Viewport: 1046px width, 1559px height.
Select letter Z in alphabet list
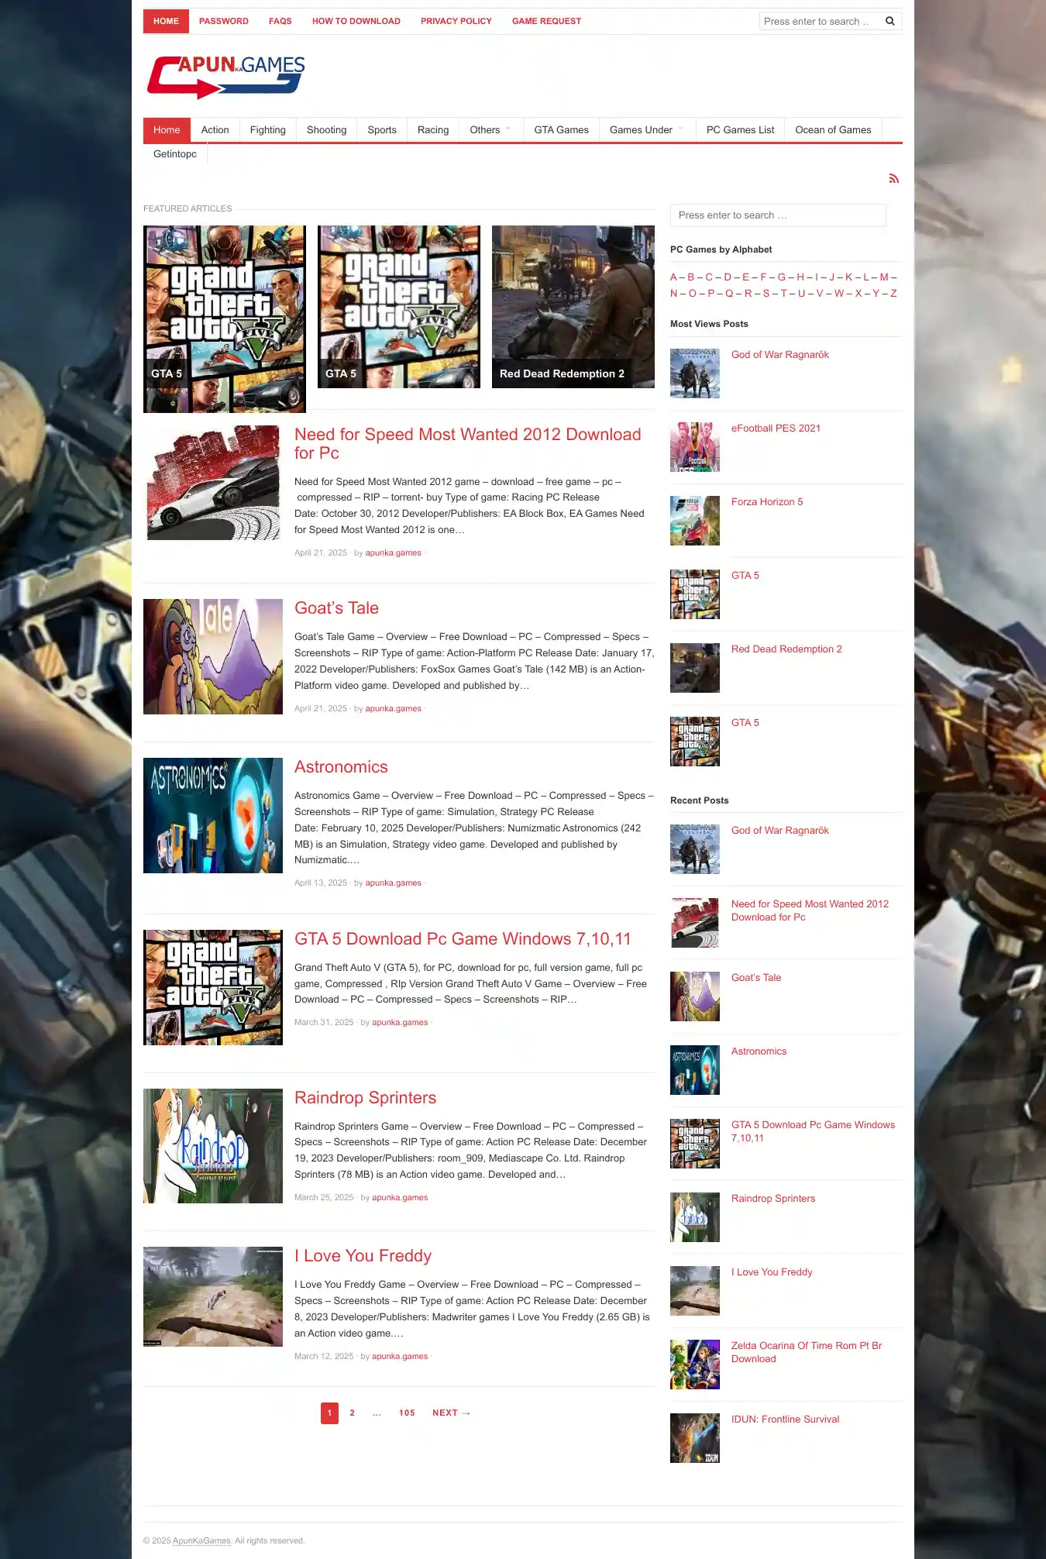(893, 294)
